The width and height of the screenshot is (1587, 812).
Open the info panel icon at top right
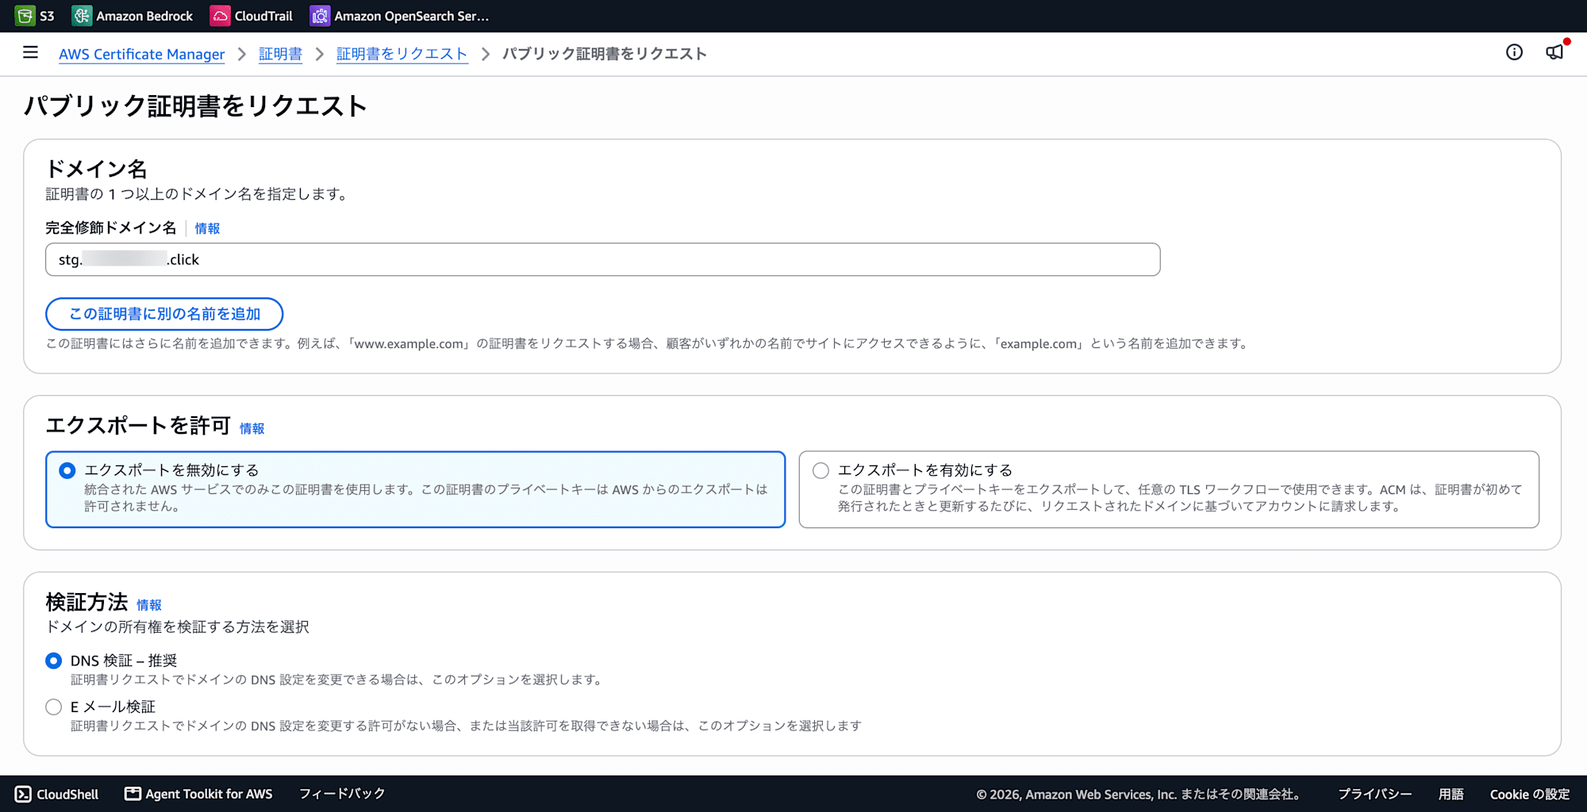pos(1514,52)
